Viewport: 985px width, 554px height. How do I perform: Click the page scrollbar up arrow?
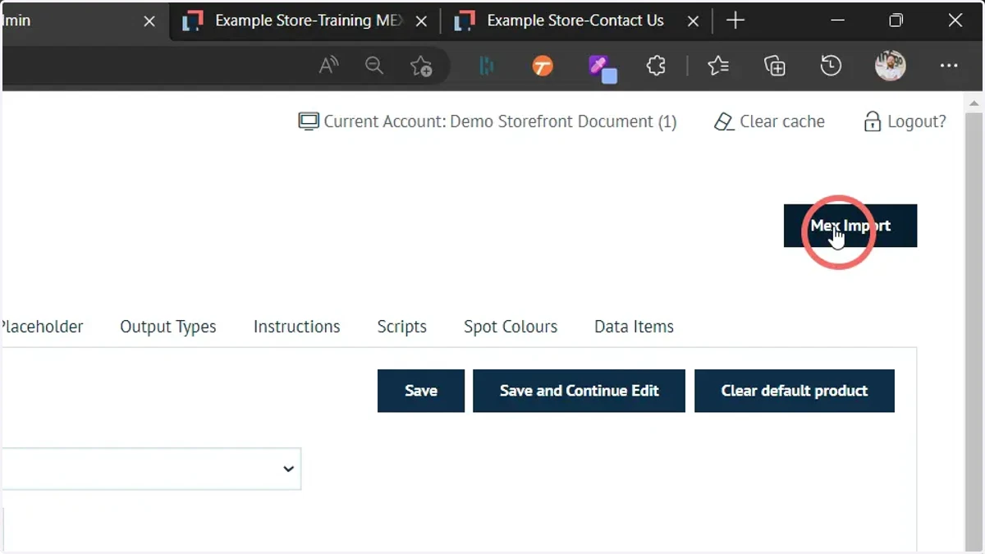[x=974, y=103]
